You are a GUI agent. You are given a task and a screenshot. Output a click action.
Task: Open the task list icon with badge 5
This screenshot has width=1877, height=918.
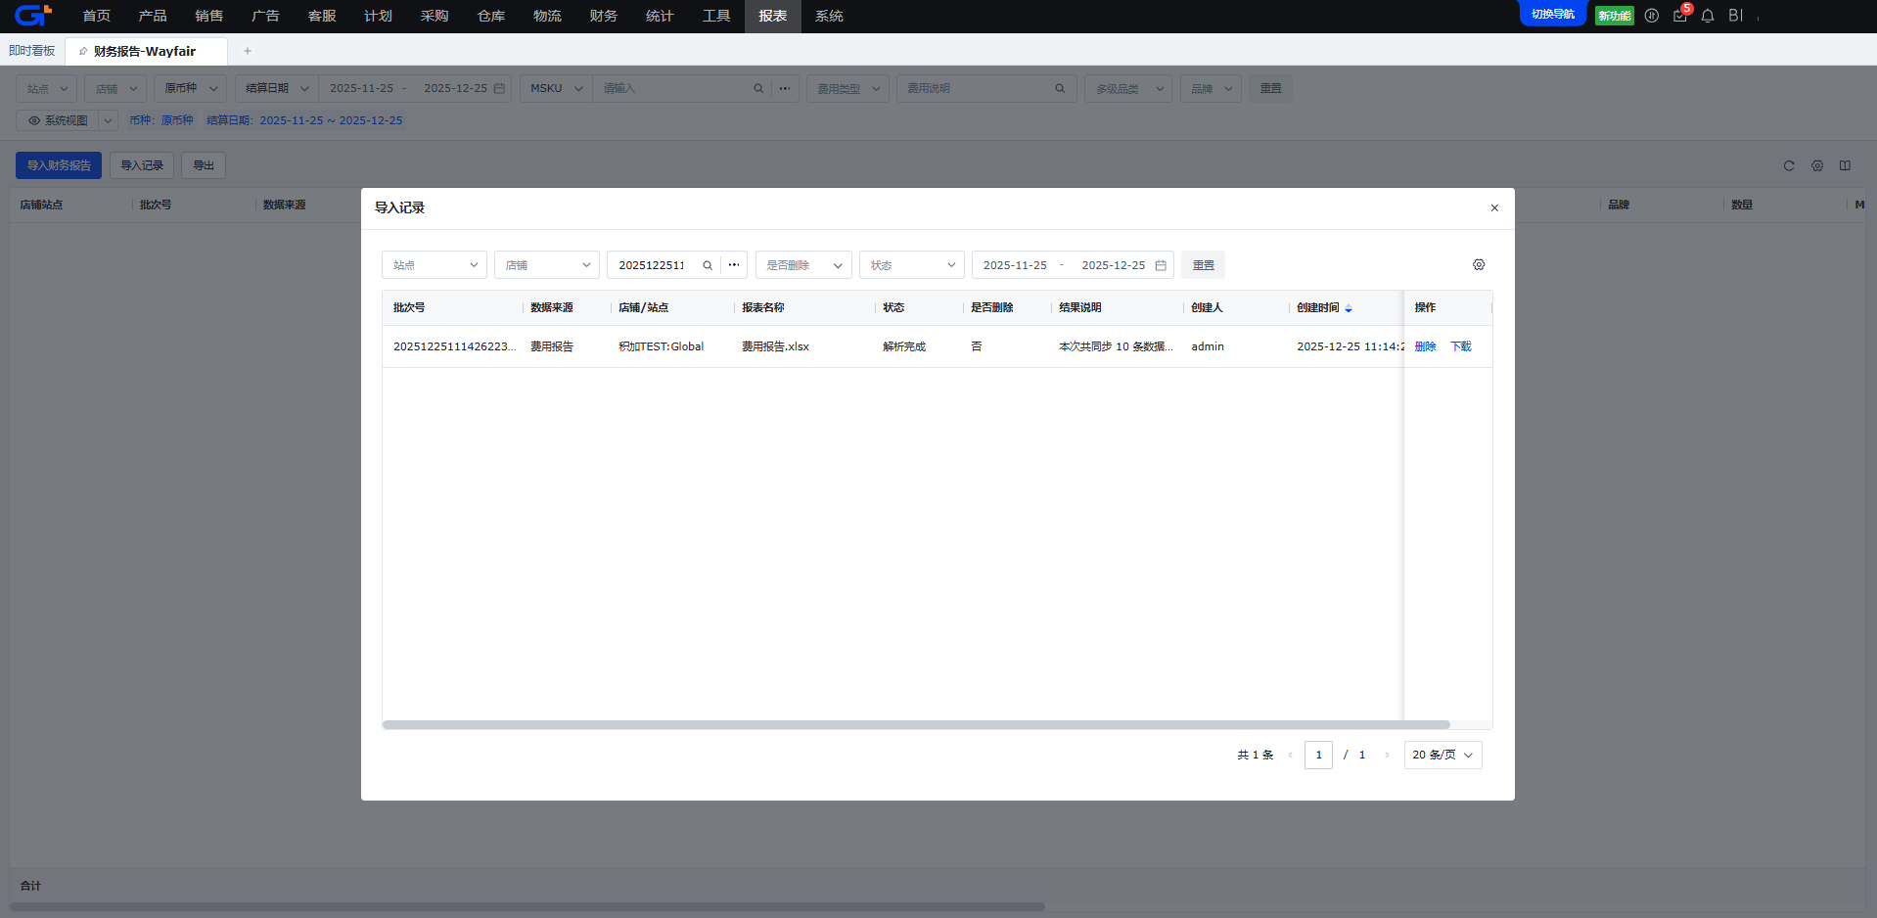tap(1680, 16)
